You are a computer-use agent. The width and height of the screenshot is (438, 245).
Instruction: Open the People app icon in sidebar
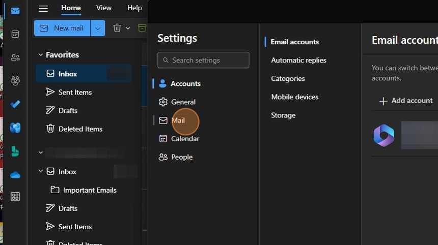(15, 57)
